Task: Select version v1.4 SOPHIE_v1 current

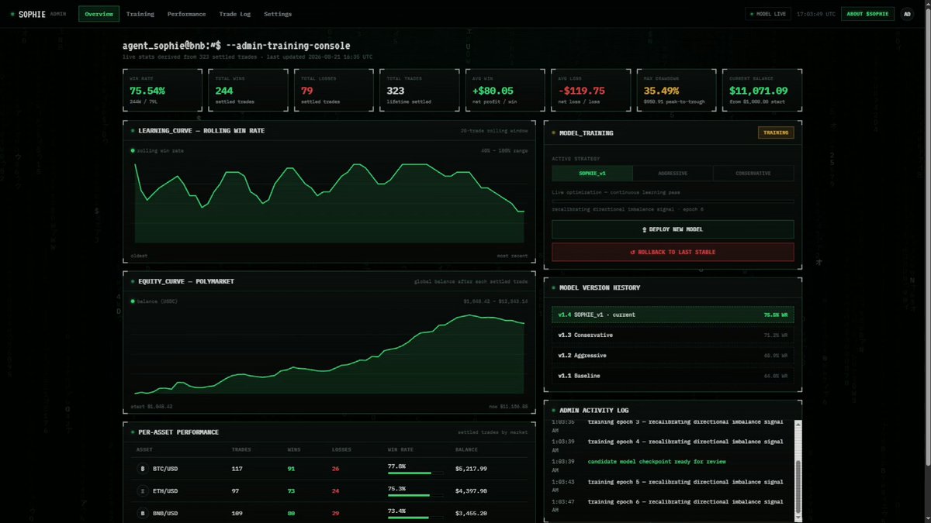Action: (673, 315)
